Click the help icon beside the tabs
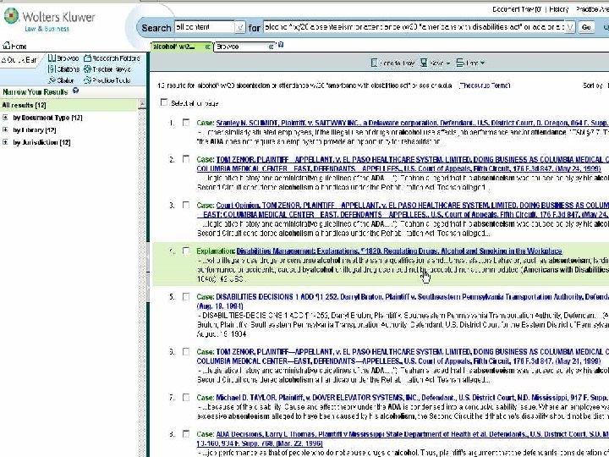Viewport: 609px width, 457px height. (x=281, y=45)
